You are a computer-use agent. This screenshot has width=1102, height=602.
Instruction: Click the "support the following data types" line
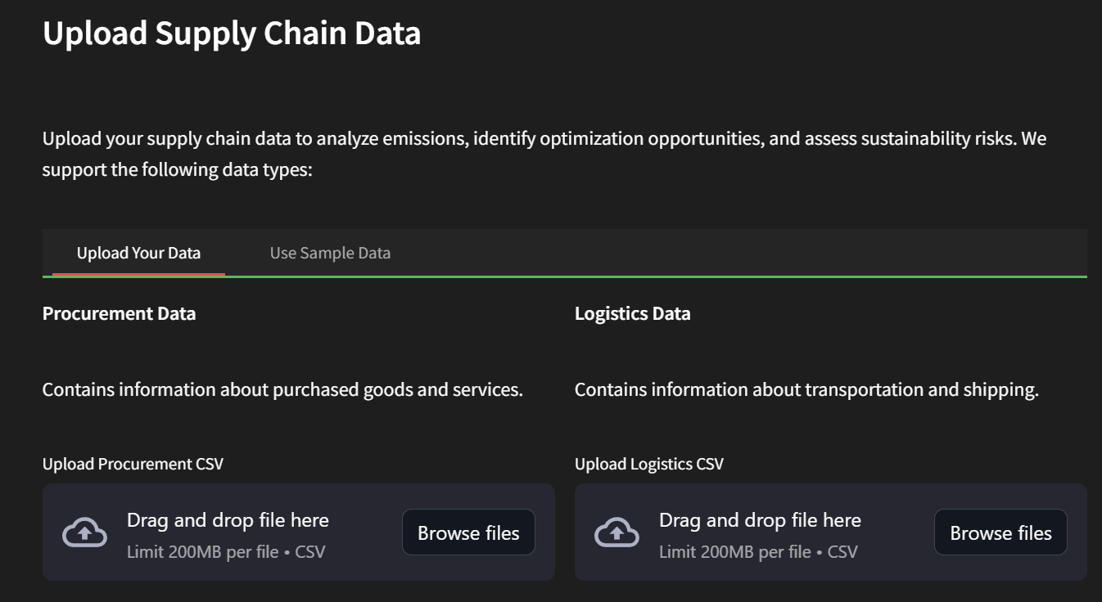(x=178, y=170)
